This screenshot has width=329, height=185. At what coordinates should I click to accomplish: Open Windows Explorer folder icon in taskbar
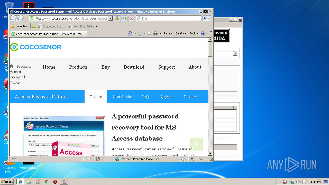pos(29,182)
